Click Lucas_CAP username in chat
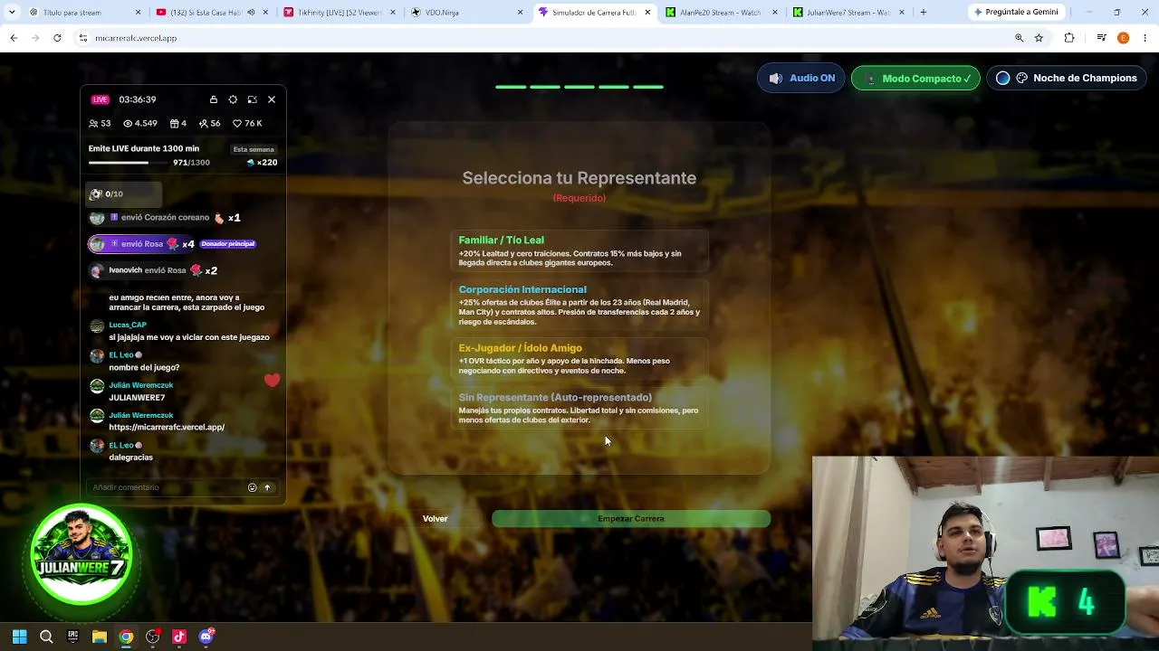Screen dimensions: 1159x651 [128, 325]
